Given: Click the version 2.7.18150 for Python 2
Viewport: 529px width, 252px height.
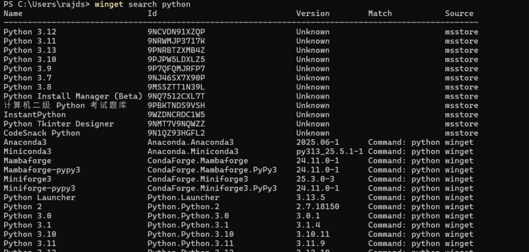Looking at the screenshot, I should pos(317,207).
